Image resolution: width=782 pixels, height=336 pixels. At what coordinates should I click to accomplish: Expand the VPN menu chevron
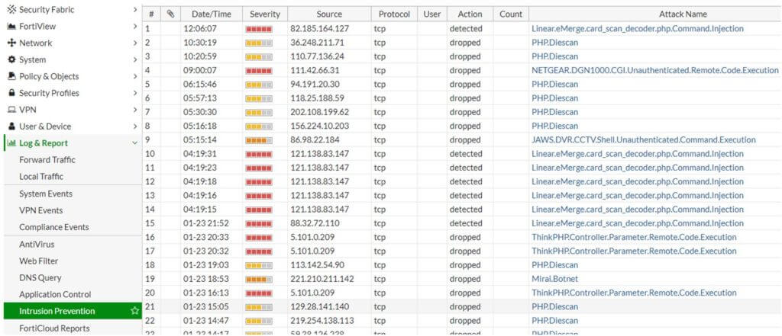pos(135,110)
